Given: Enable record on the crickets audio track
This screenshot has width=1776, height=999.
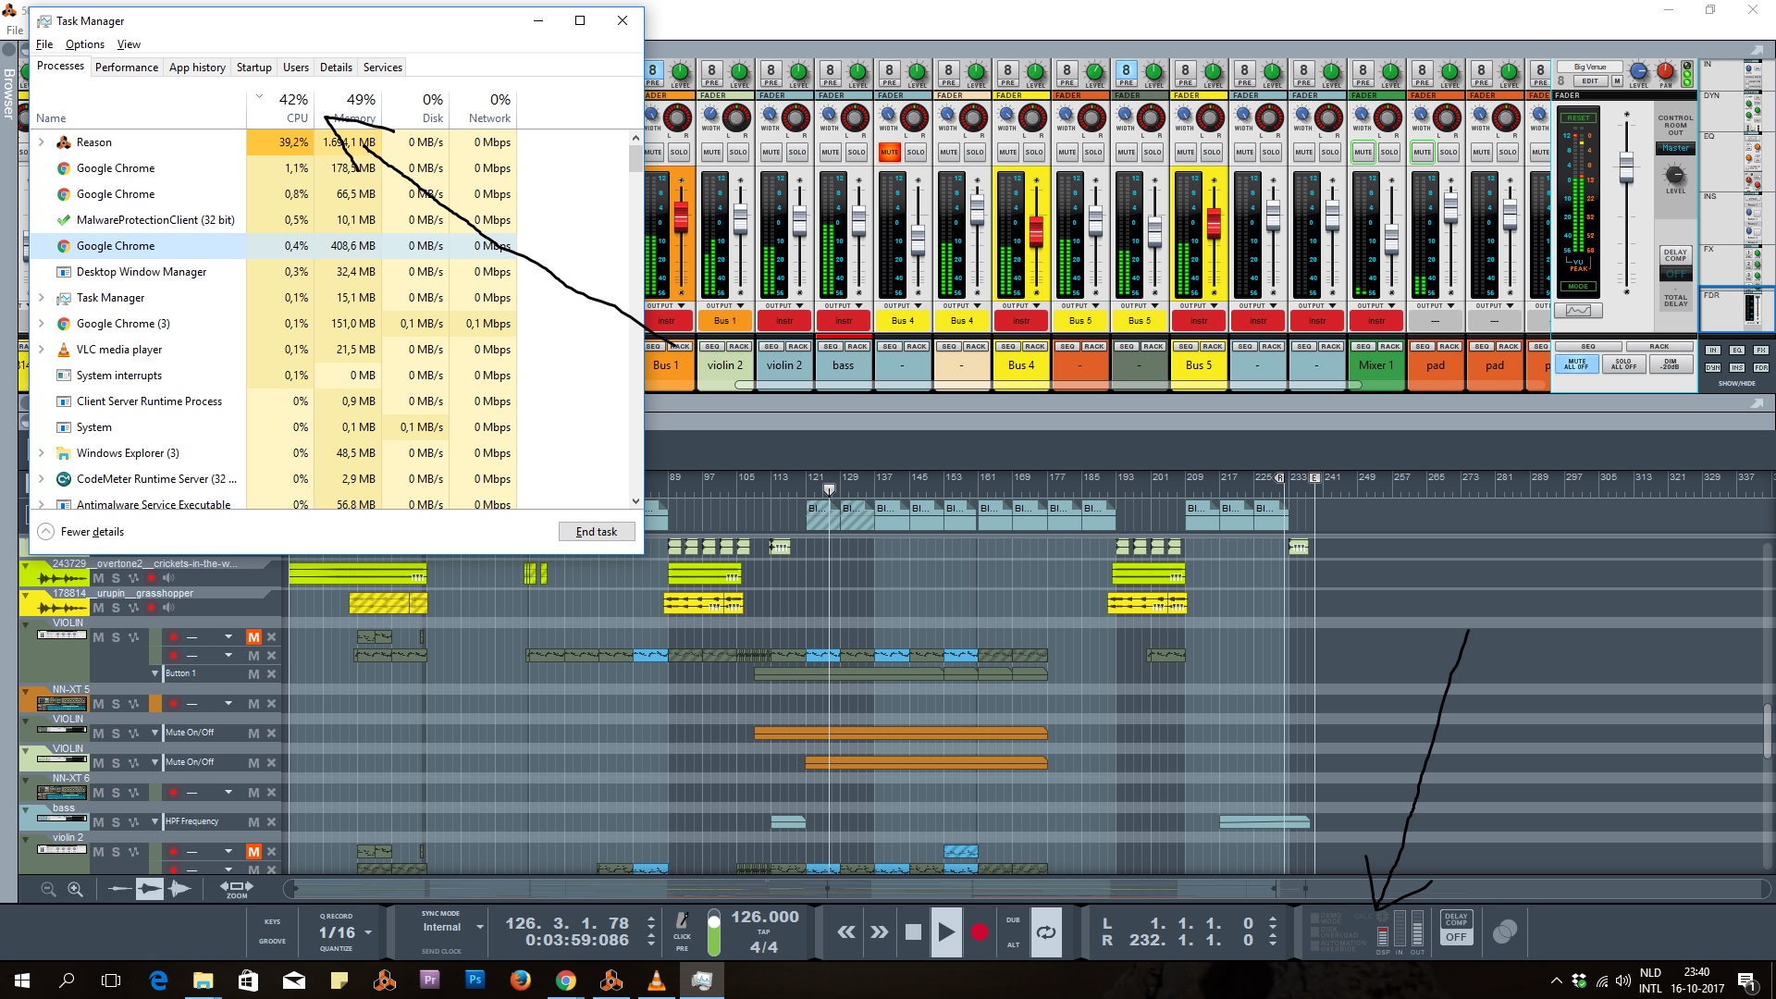Looking at the screenshot, I should [152, 578].
